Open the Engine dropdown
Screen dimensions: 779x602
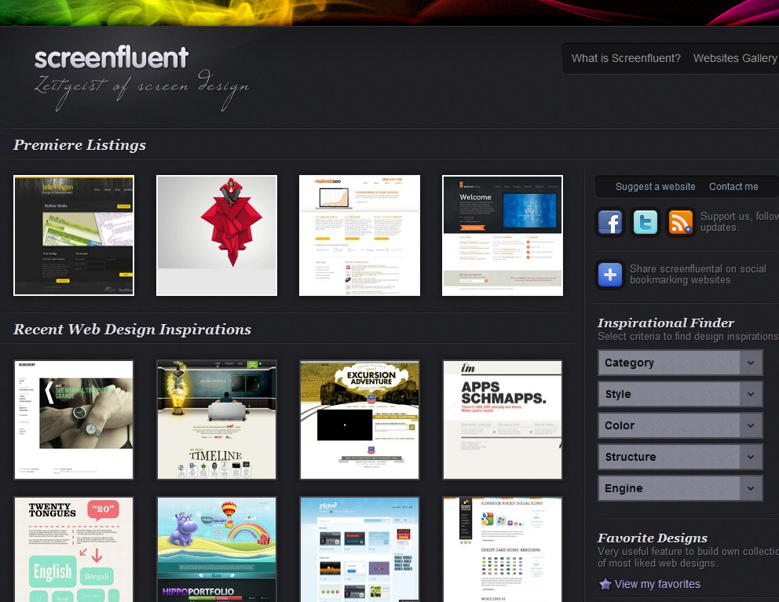679,488
